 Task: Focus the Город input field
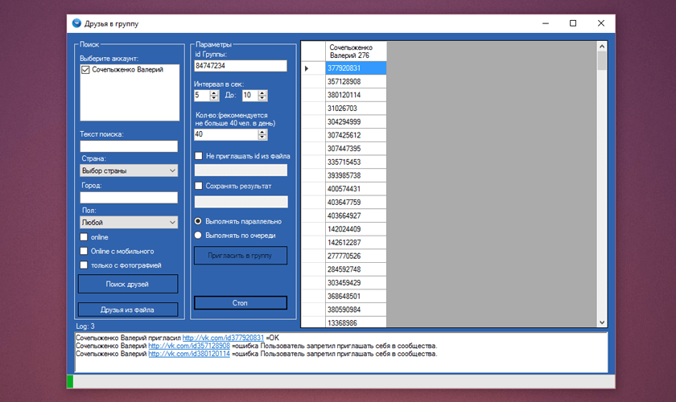(x=129, y=197)
